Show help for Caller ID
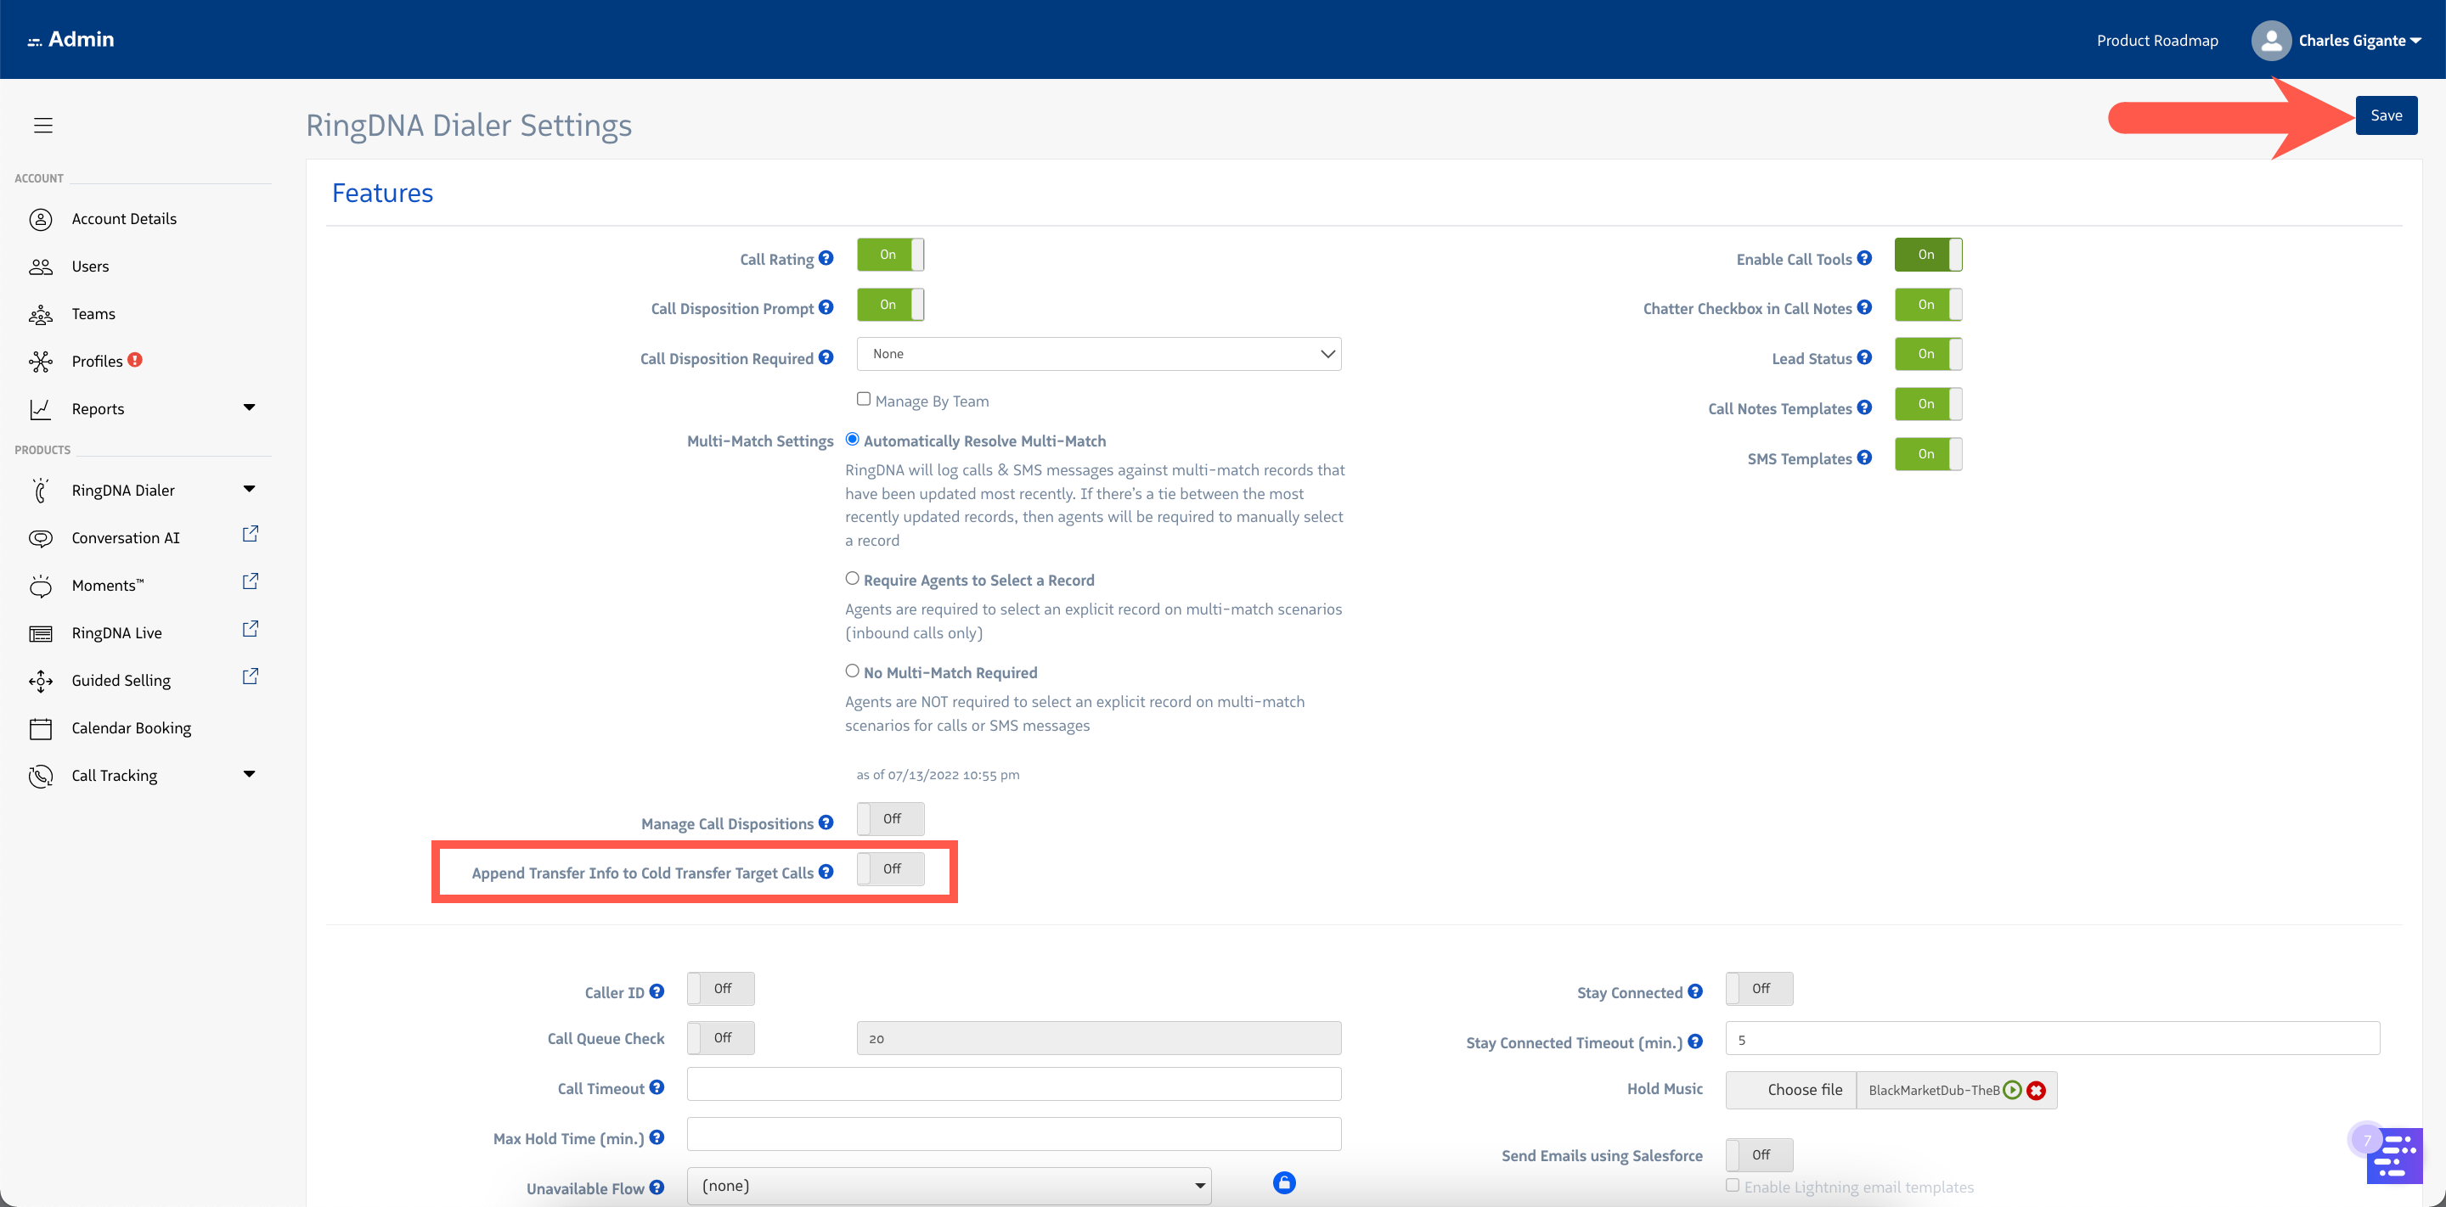This screenshot has height=1207, width=2446. point(657,991)
